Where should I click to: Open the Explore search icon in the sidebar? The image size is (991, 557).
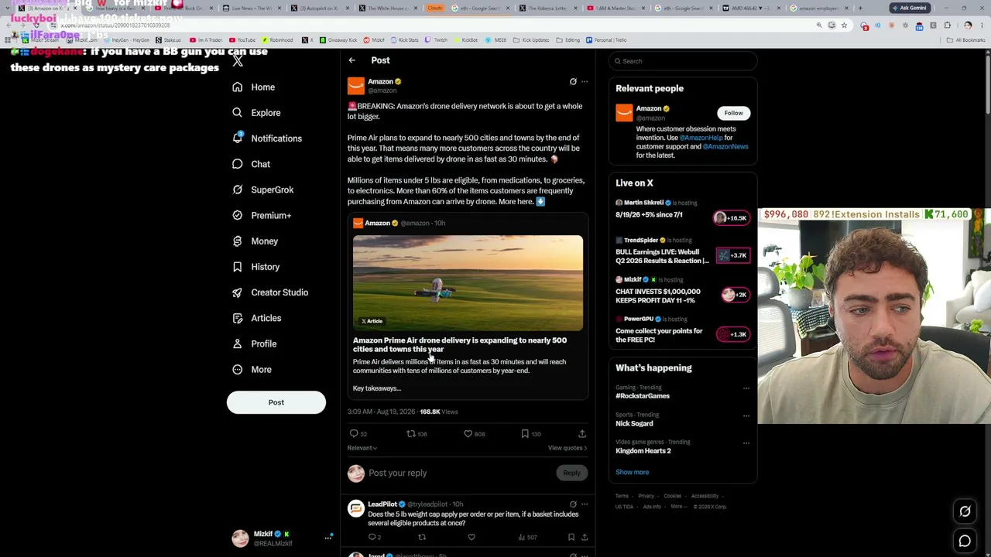238,113
